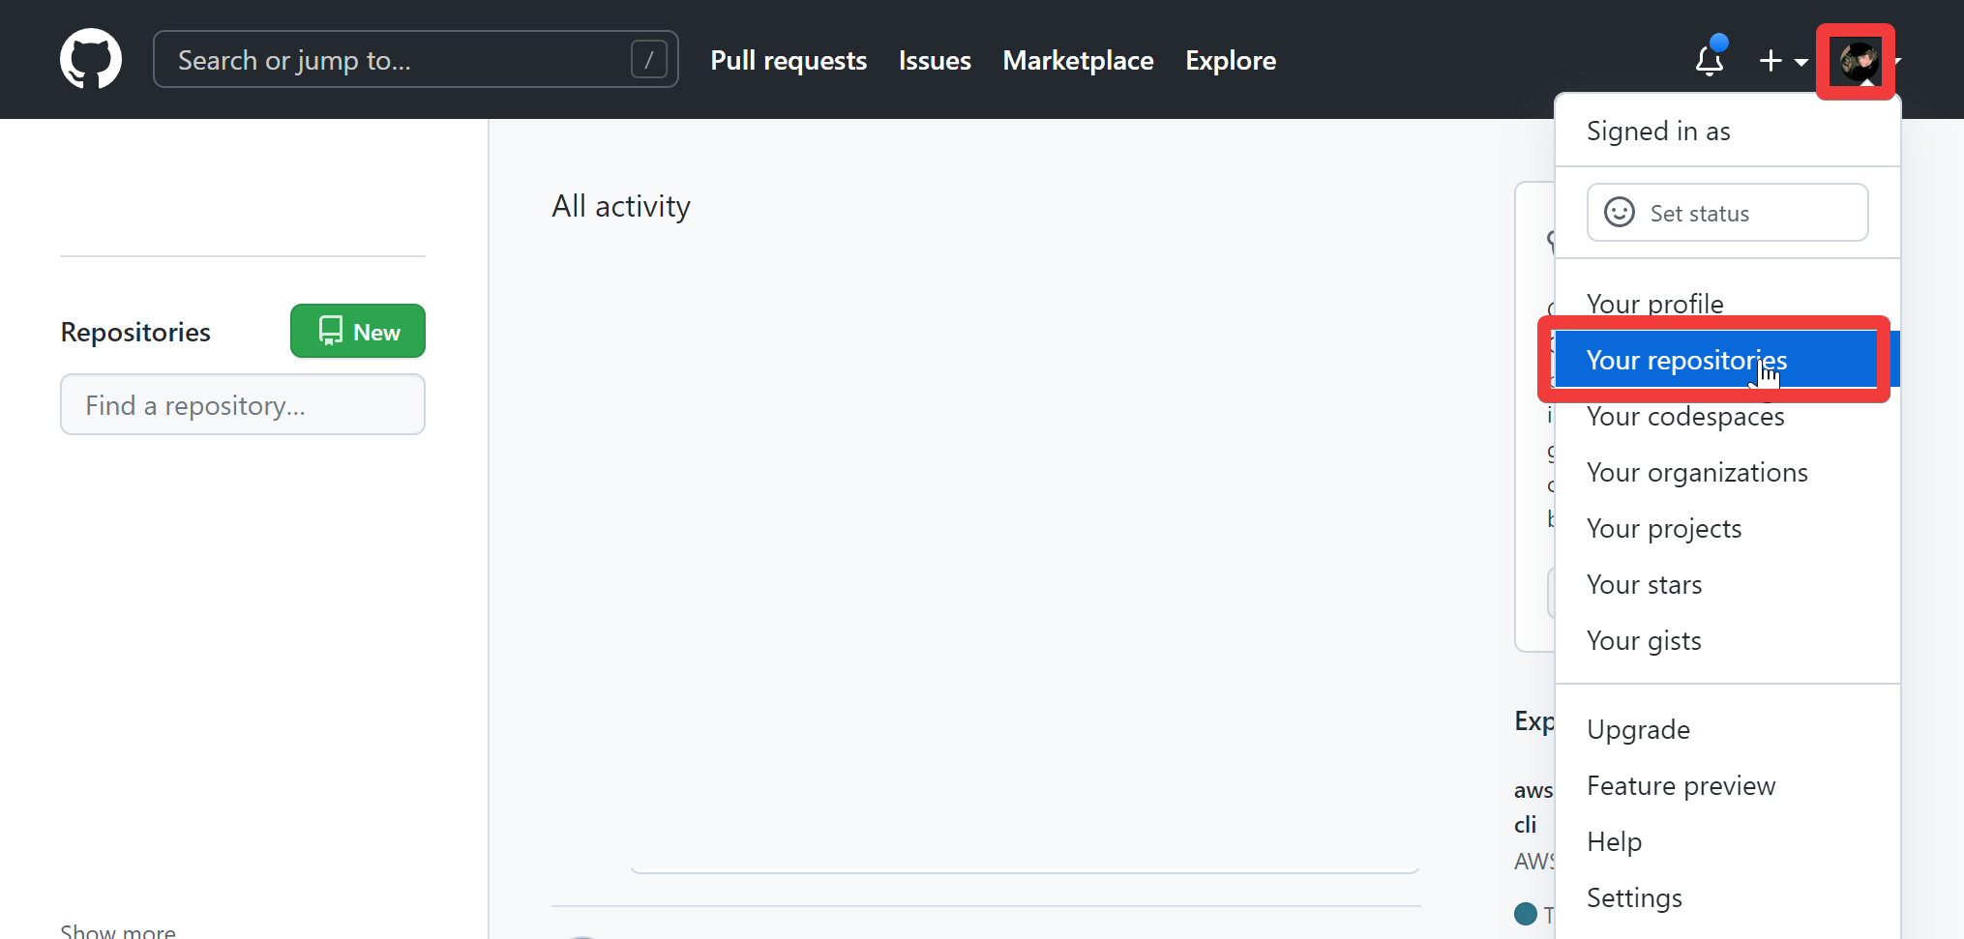Click Settings in the user menu

(1634, 898)
